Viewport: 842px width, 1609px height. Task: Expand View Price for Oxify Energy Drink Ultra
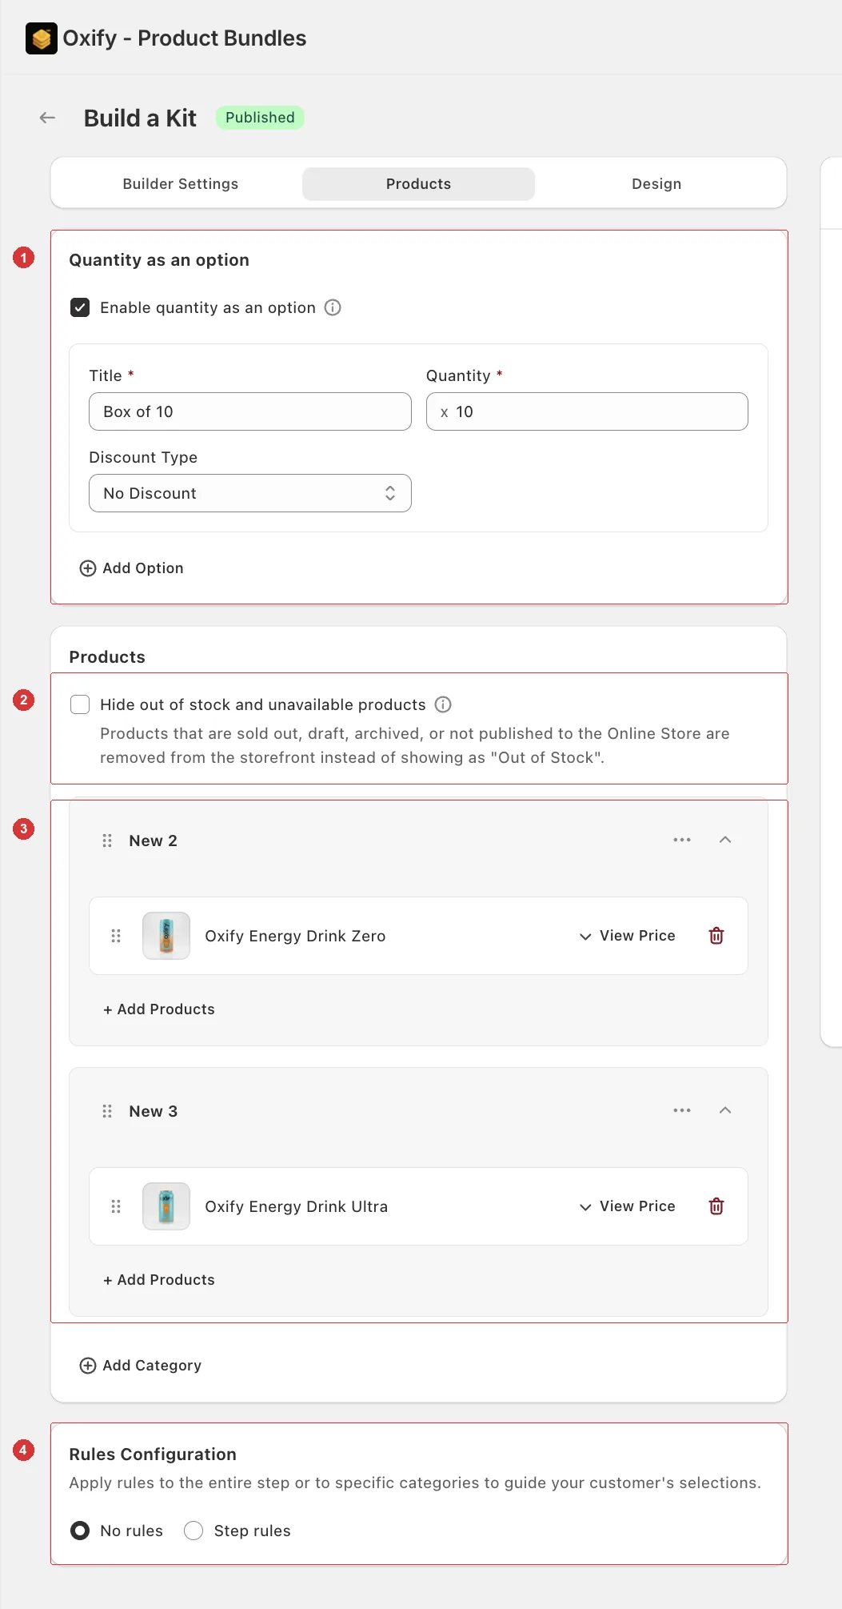(x=628, y=1206)
